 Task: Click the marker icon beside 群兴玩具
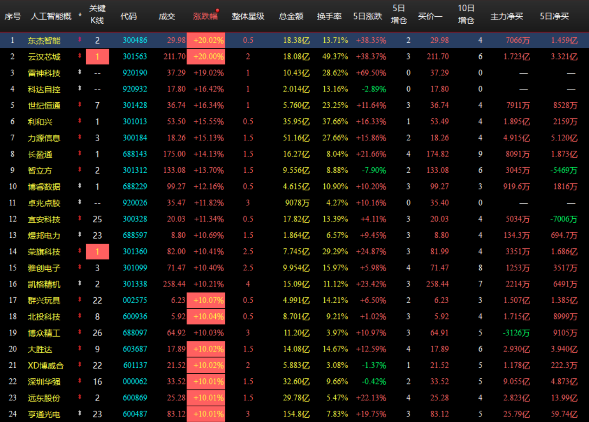pyautogui.click(x=80, y=300)
